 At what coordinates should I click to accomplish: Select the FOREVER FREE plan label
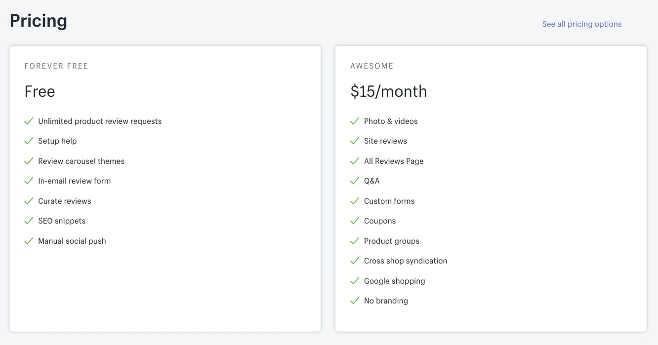[56, 66]
